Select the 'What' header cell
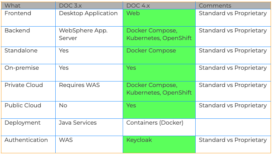Screen dimensions: 272x155 28,6
